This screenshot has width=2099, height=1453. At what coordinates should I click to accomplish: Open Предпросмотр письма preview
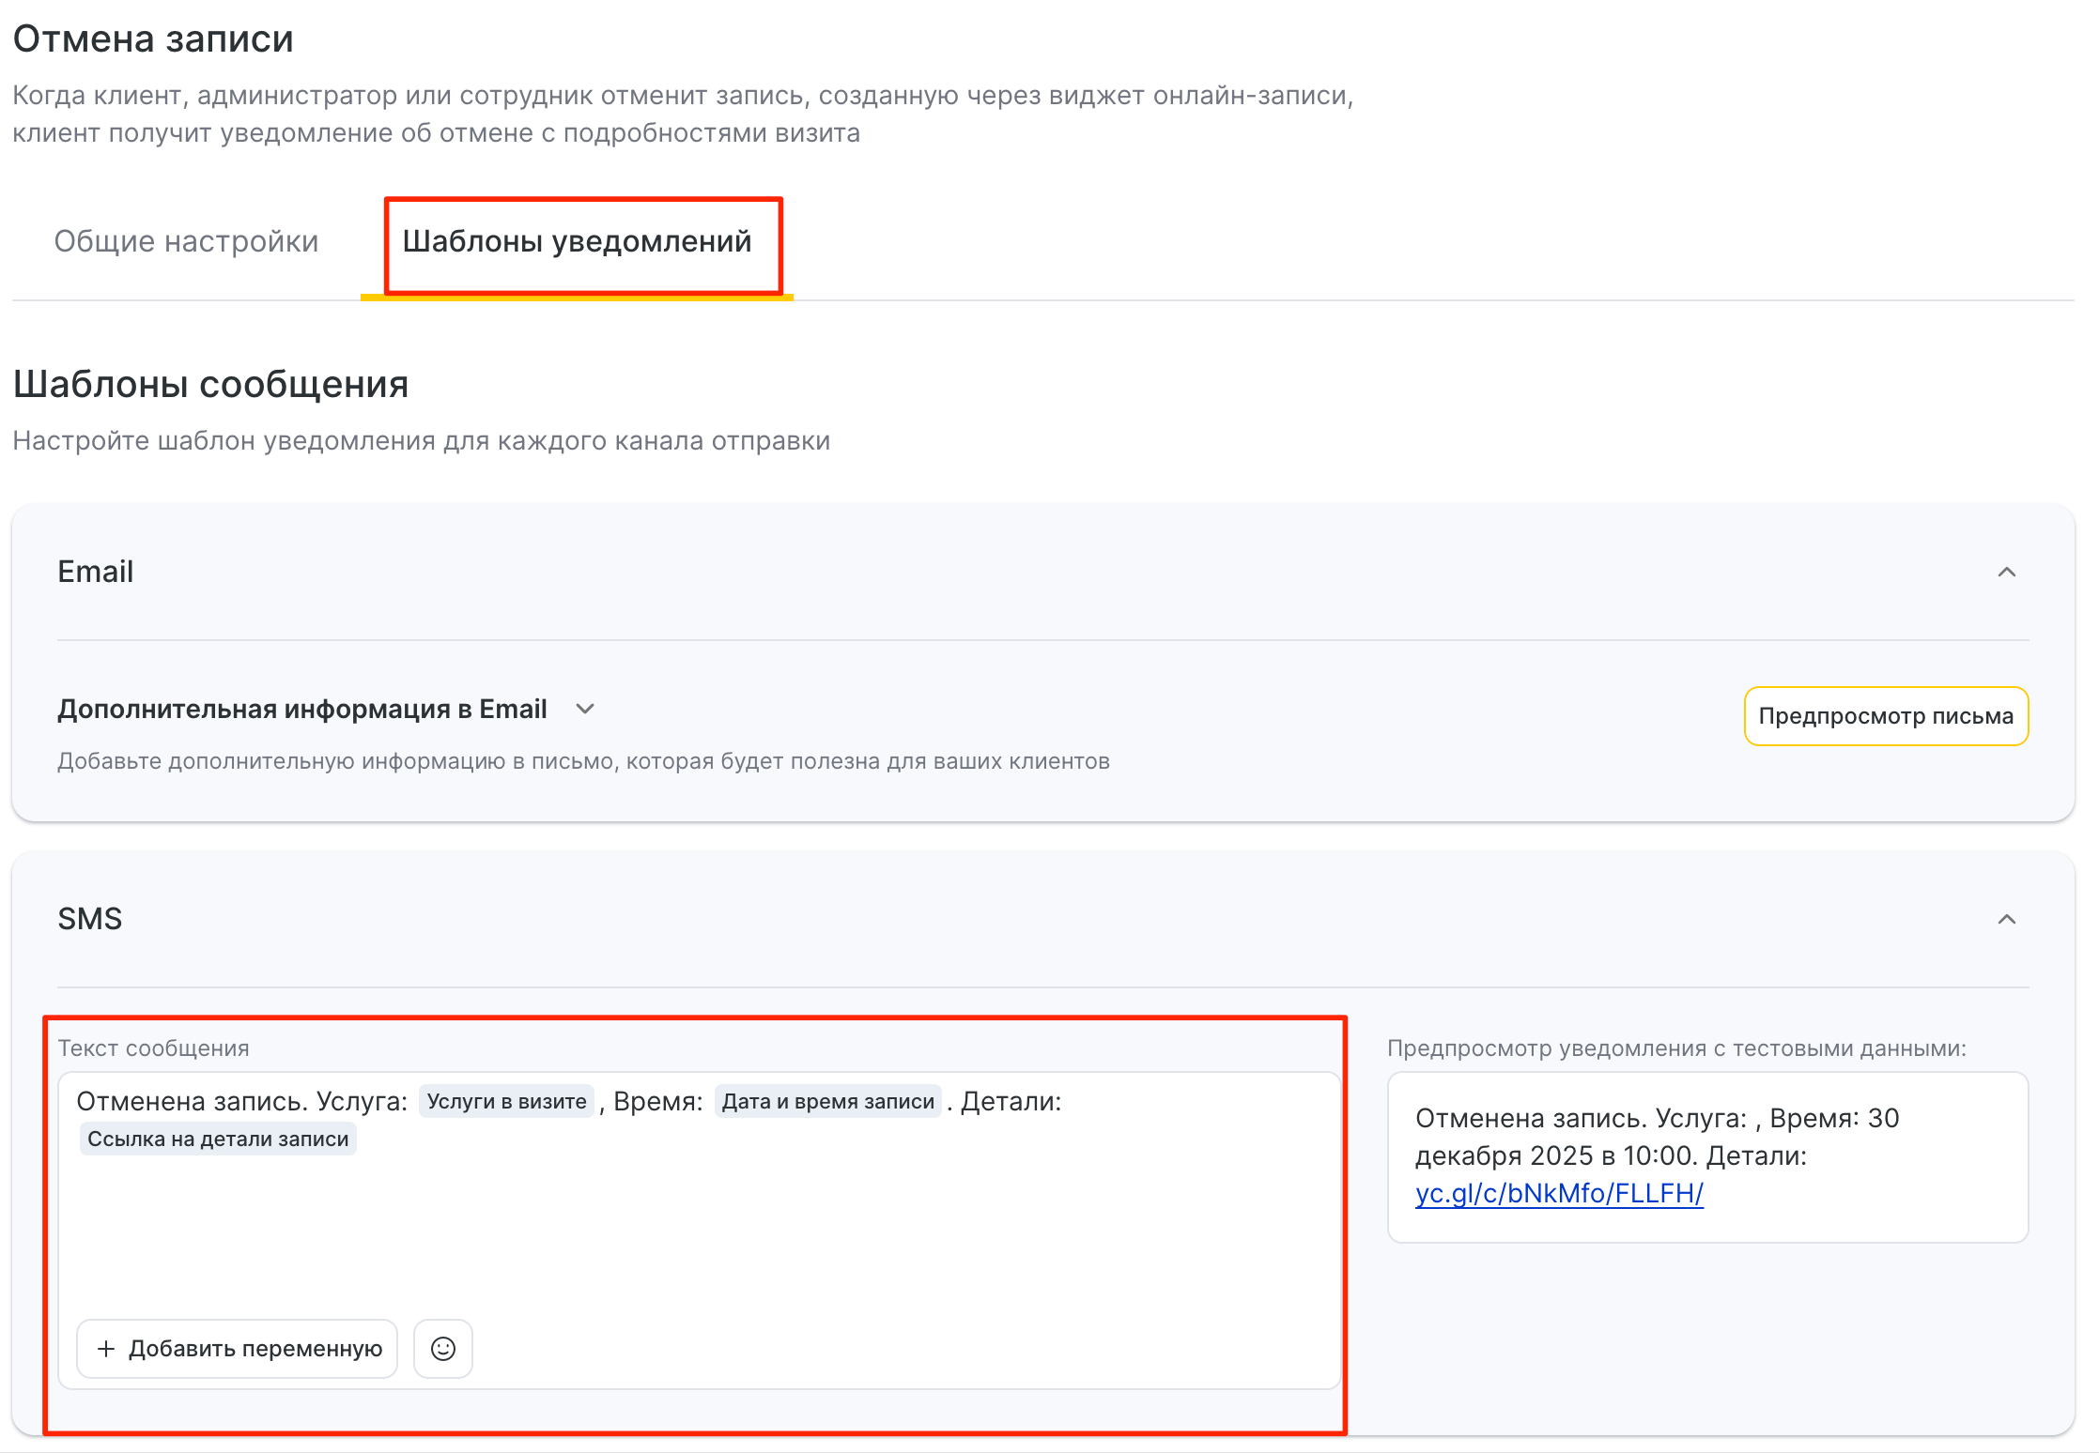pos(1885,716)
